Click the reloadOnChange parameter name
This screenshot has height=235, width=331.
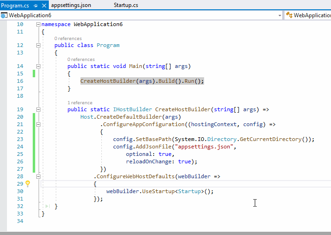pos(149,161)
